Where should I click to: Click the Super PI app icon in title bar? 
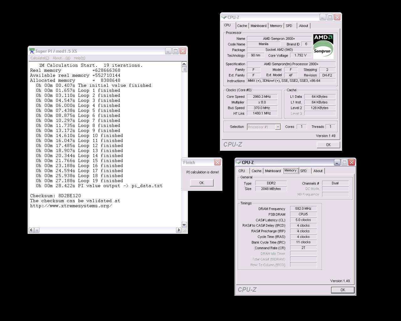coord(32,51)
